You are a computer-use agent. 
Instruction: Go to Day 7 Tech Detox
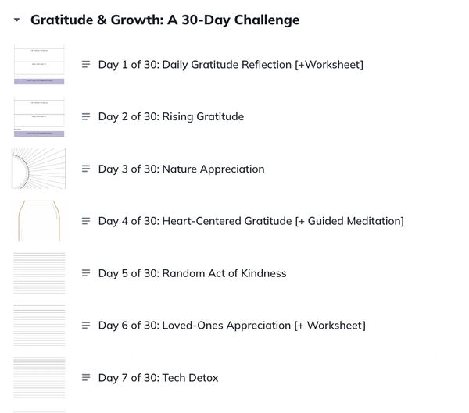158,378
